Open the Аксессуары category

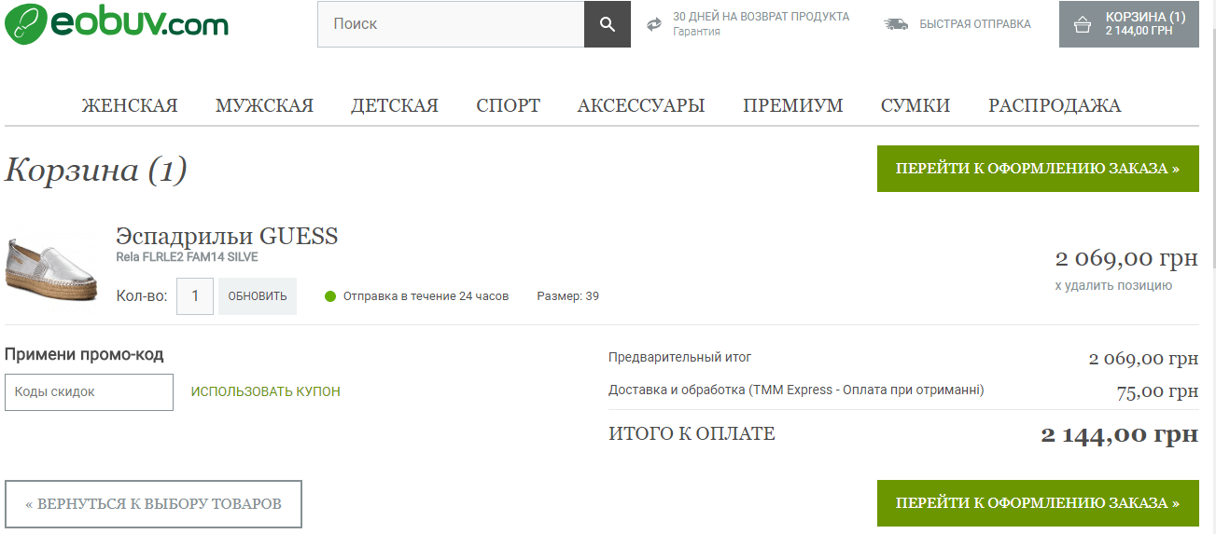641,105
